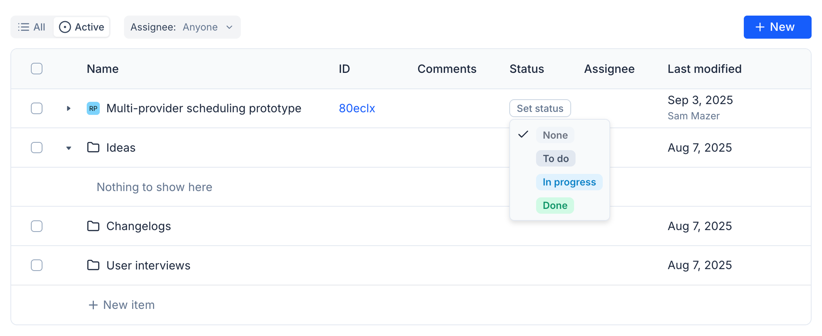
Task: Click the Changelogs folder icon
Action: tap(93, 226)
